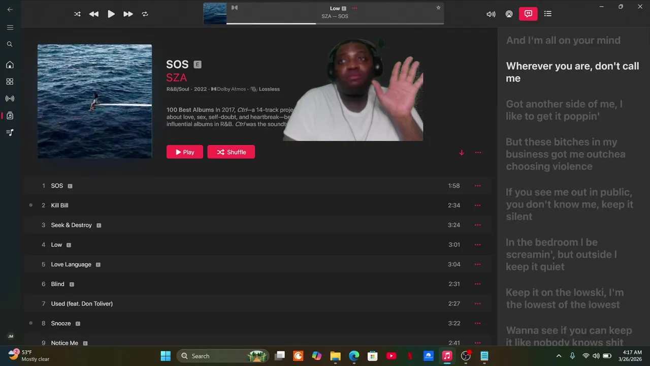650x366 pixels.
Task: Open File Explorer from the taskbar
Action: coord(335,356)
